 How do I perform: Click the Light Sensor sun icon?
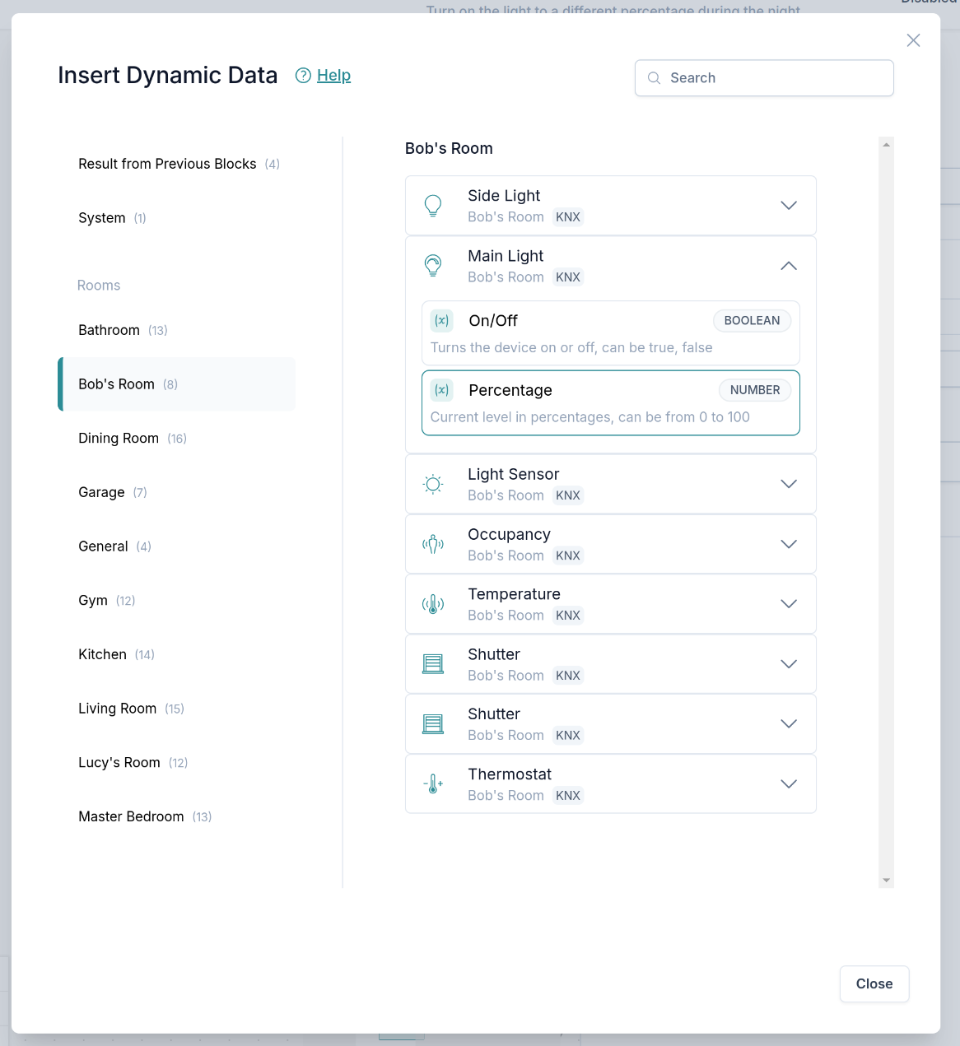coord(433,484)
